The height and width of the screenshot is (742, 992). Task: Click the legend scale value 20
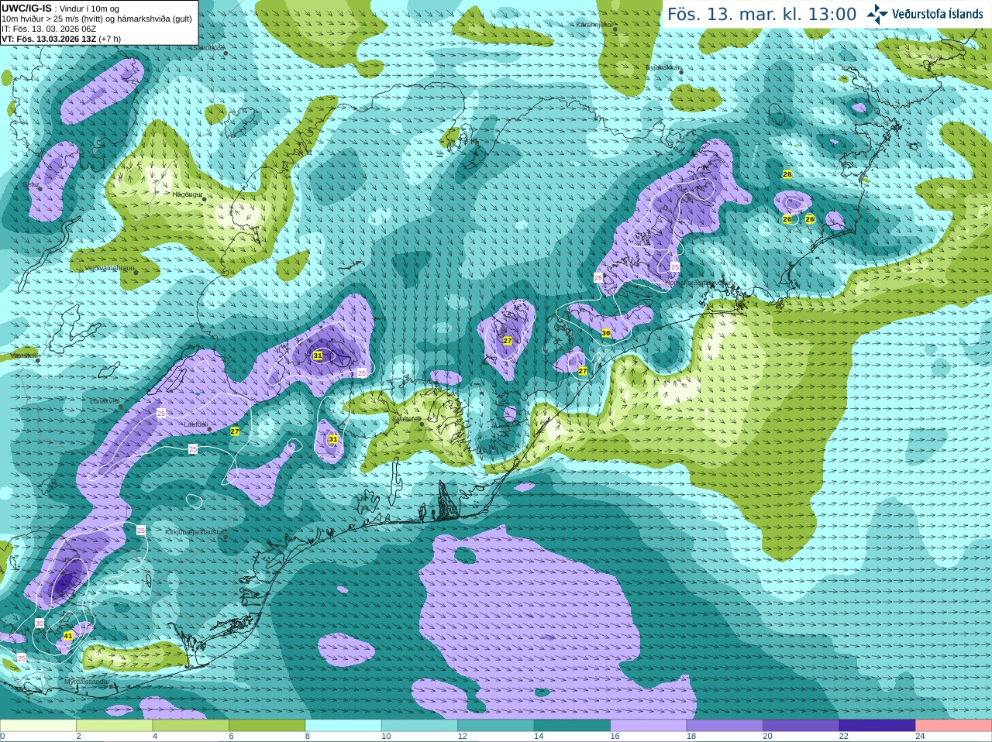point(767,737)
